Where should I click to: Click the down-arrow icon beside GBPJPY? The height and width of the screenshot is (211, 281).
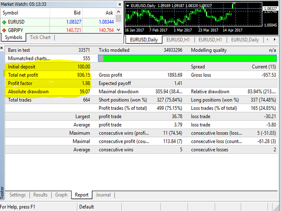4,30
